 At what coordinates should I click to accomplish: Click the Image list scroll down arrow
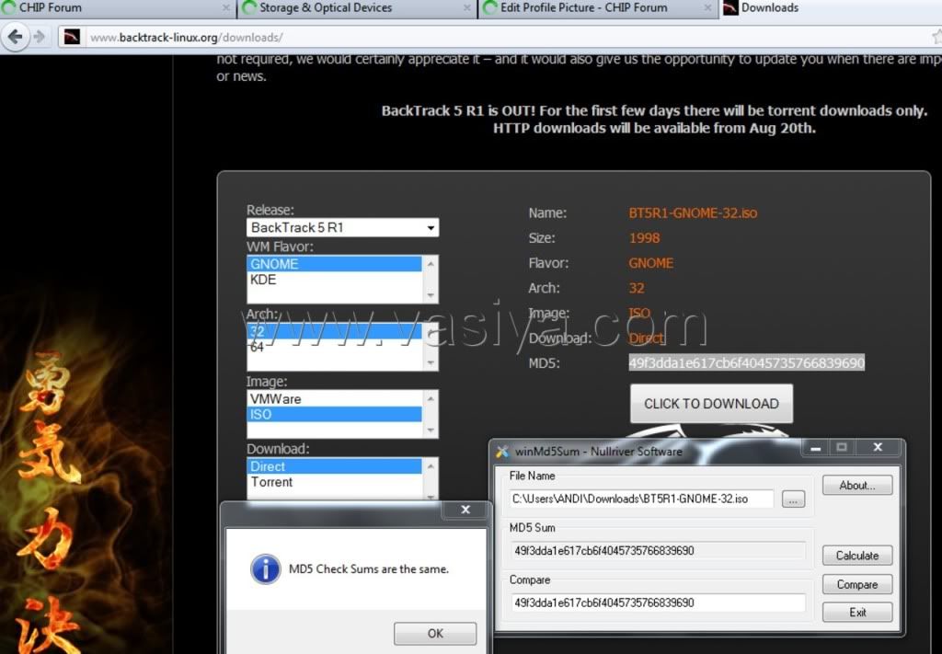[x=431, y=430]
